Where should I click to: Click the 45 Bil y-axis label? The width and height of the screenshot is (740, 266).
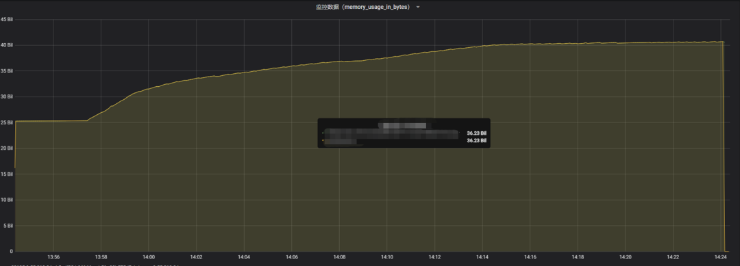click(7, 19)
